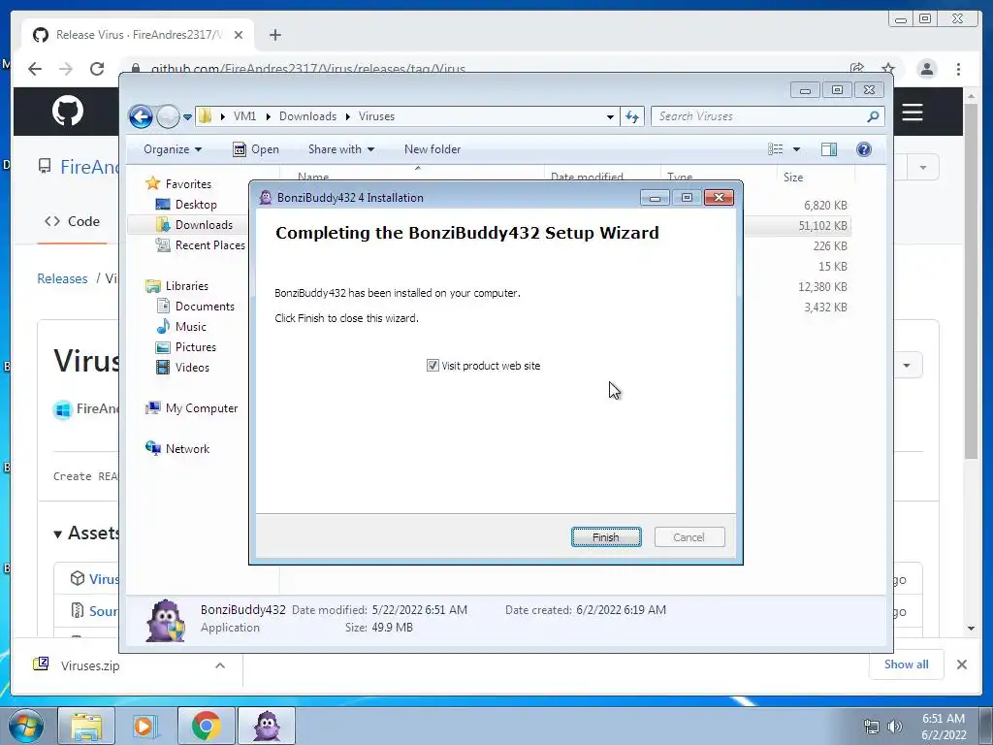Open Explorer help icon
This screenshot has width=993, height=745.
click(x=864, y=148)
